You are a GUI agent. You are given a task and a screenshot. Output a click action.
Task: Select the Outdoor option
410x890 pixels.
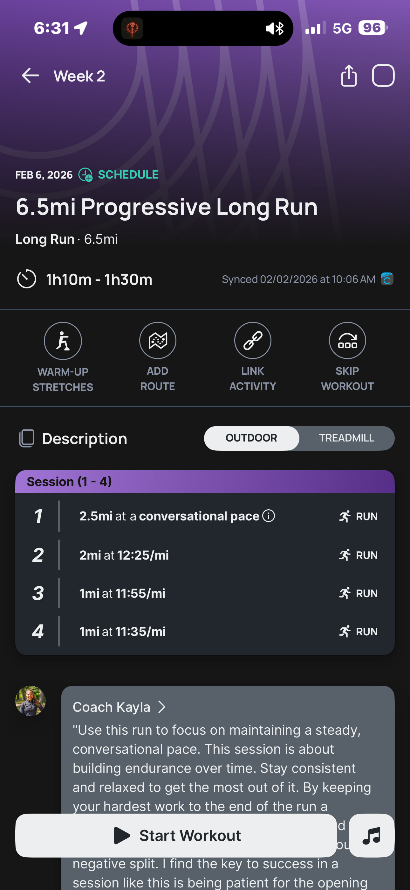click(x=251, y=438)
